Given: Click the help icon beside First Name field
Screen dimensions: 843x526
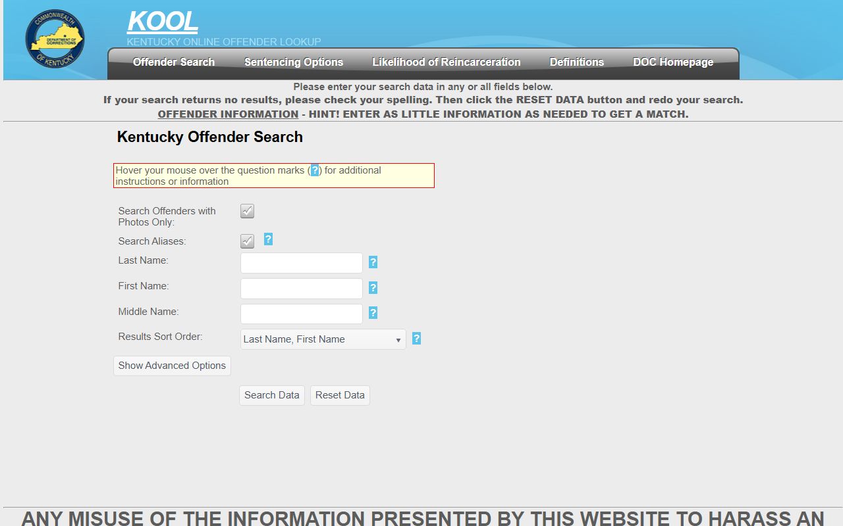Looking at the screenshot, I should [x=373, y=288].
